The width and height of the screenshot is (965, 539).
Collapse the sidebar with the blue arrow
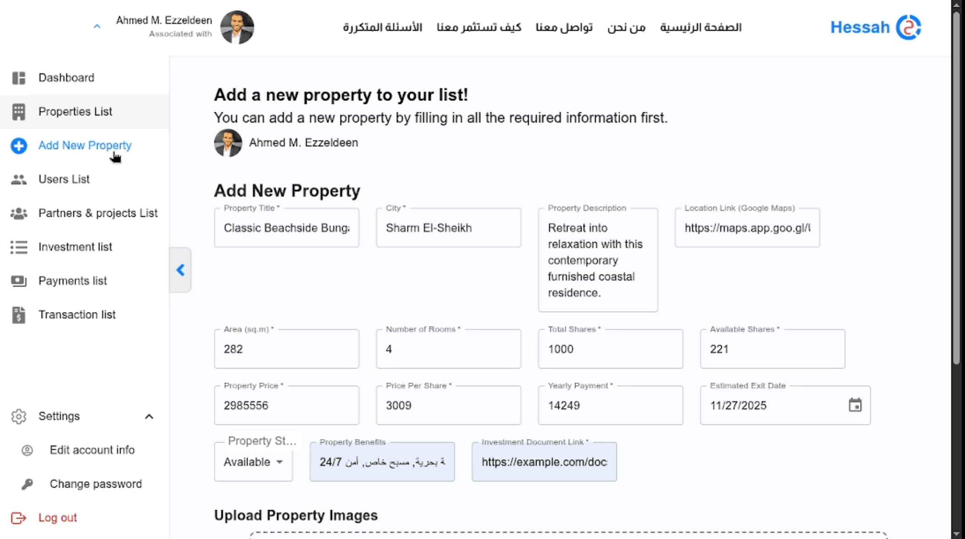pos(181,270)
